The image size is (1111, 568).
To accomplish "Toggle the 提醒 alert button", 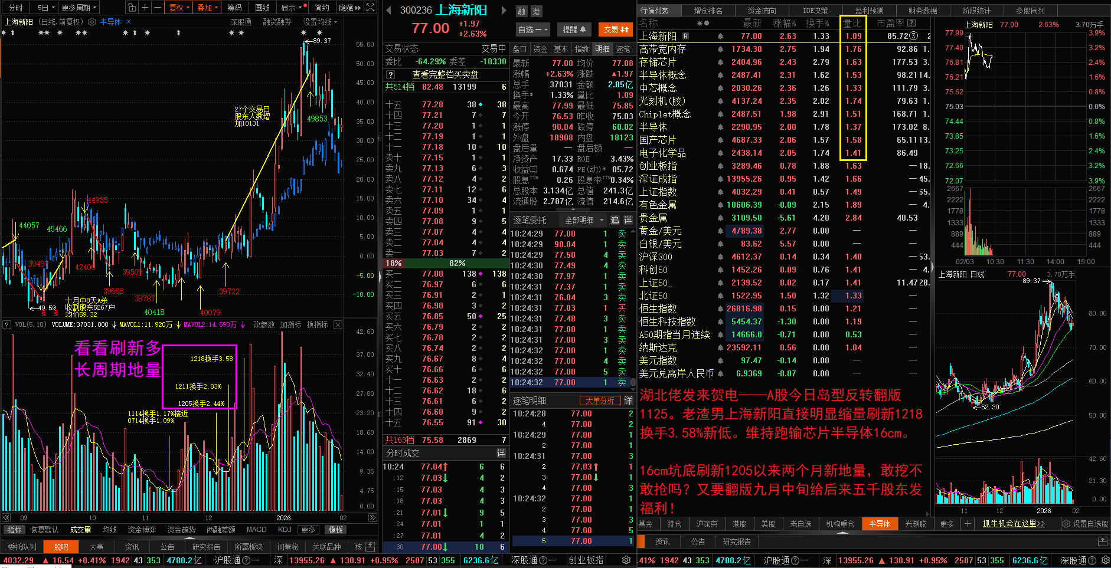I will click(574, 29).
